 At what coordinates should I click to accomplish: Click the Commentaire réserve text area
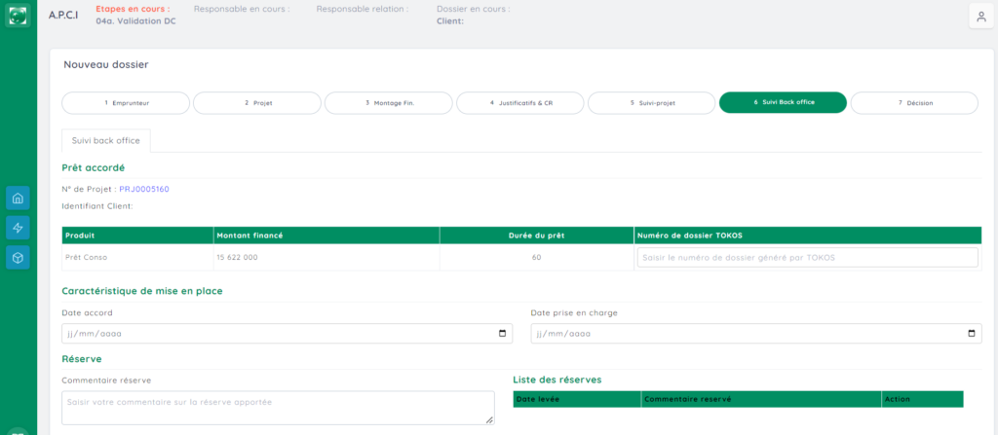pos(278,408)
